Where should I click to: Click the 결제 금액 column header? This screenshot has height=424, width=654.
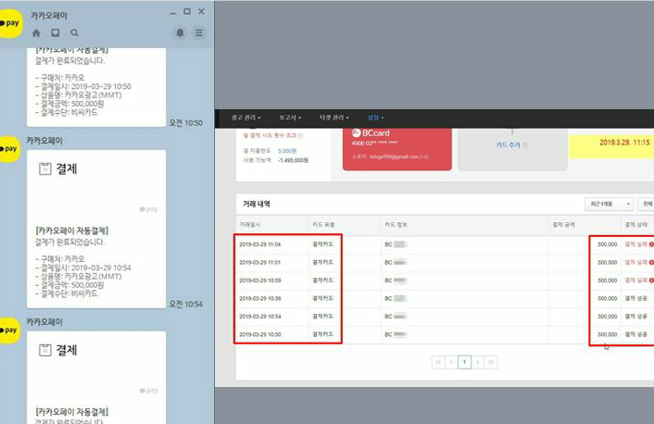click(x=563, y=225)
